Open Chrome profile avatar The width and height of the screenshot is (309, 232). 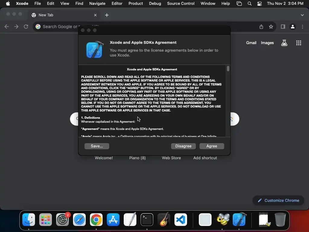tap(293, 27)
